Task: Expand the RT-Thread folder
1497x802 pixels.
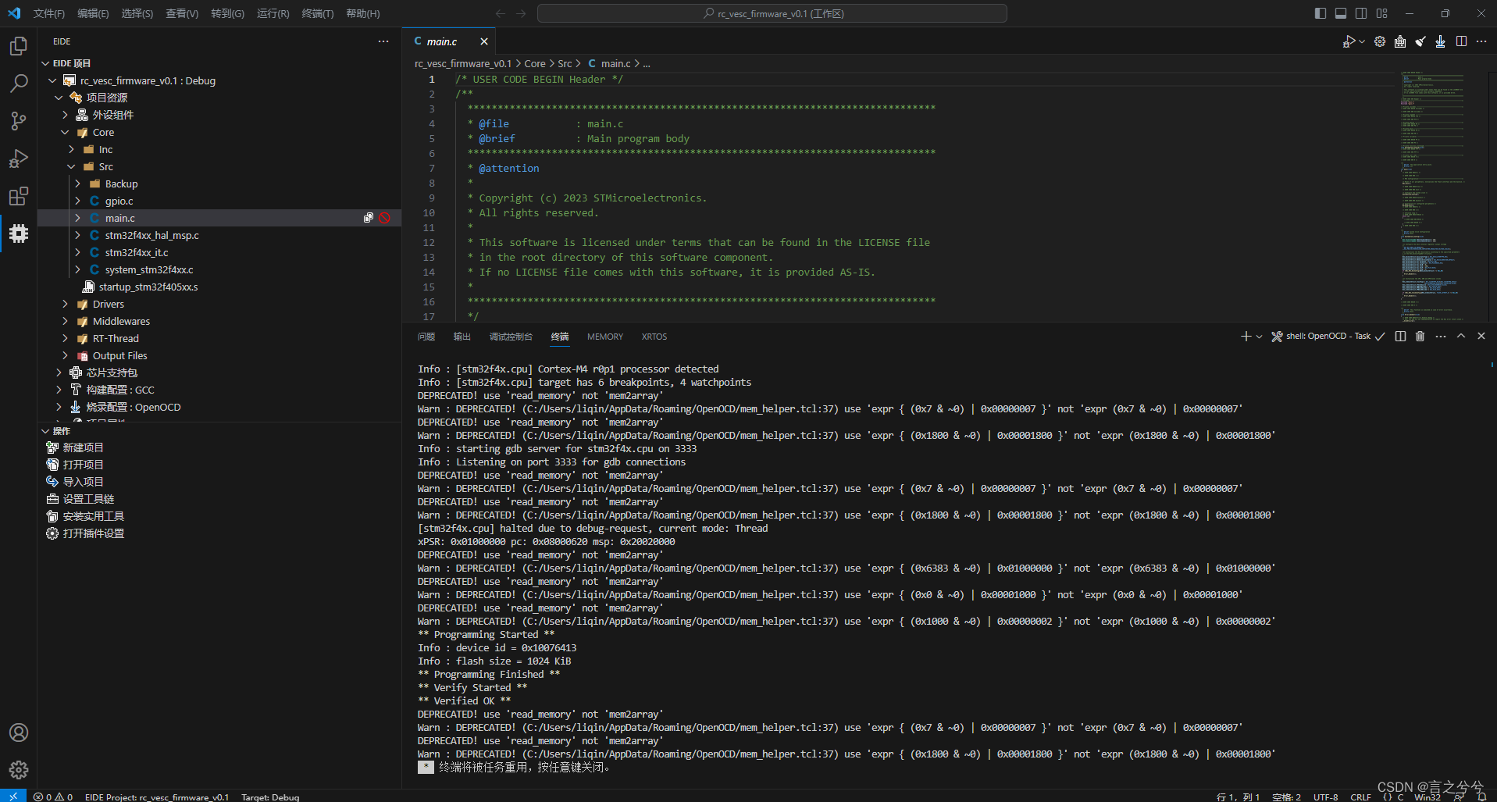Action: (65, 338)
